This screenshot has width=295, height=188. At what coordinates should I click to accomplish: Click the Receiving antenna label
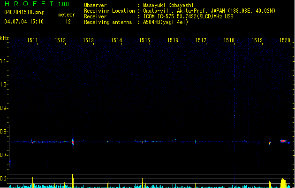(x=108, y=22)
